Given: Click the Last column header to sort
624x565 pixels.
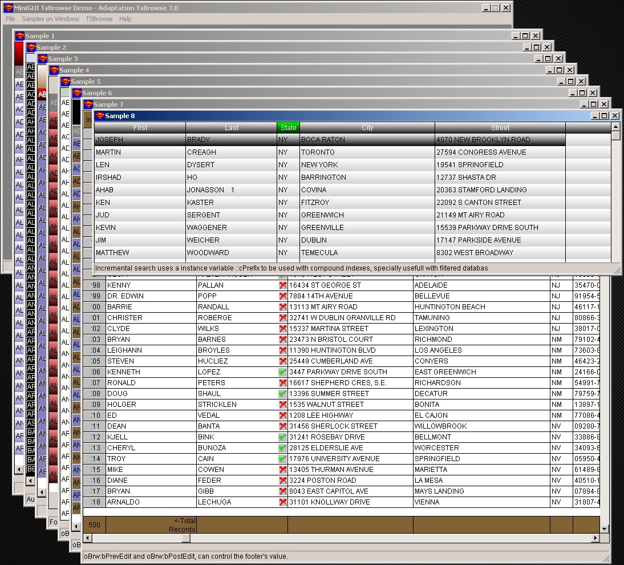Looking at the screenshot, I should 233,127.
